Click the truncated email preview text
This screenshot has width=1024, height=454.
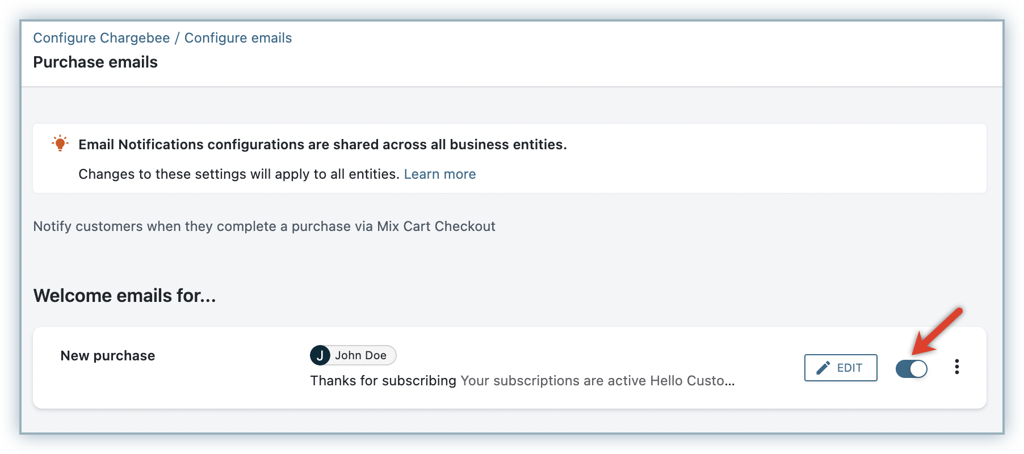(x=597, y=381)
